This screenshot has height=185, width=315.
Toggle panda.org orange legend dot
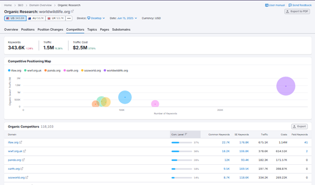click(x=45, y=71)
